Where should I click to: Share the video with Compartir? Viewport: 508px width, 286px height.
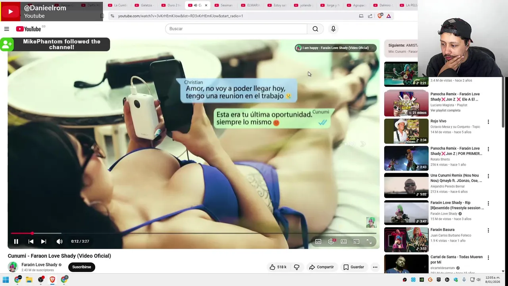[321, 267]
